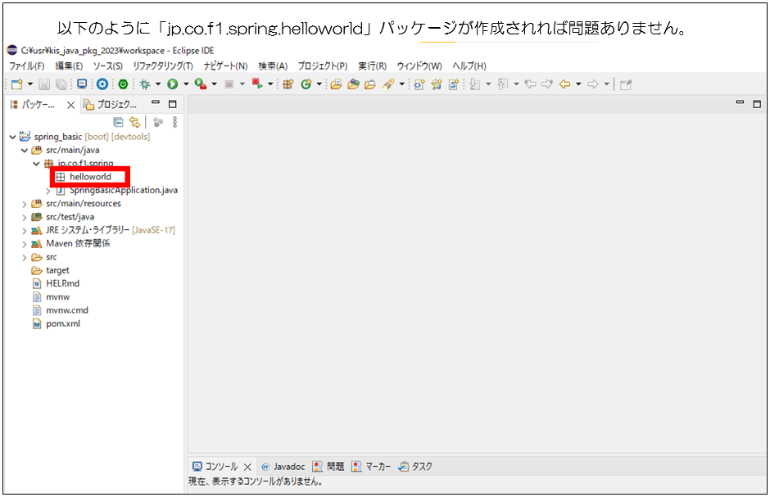The width and height of the screenshot is (770, 497).
Task: Select SpringBasicApplication.java in the tree
Action: click(x=123, y=190)
